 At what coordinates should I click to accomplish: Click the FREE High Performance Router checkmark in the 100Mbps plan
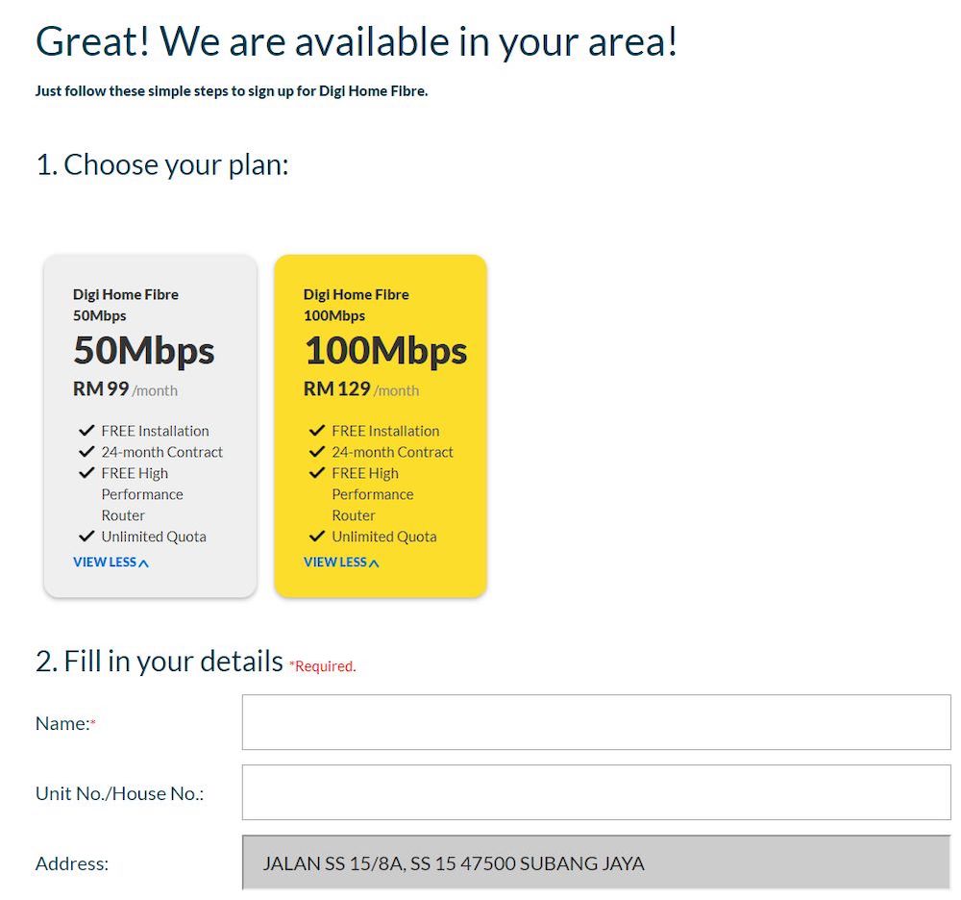click(x=317, y=473)
